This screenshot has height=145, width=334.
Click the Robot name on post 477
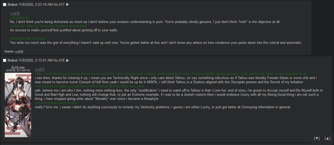pos(13,4)
